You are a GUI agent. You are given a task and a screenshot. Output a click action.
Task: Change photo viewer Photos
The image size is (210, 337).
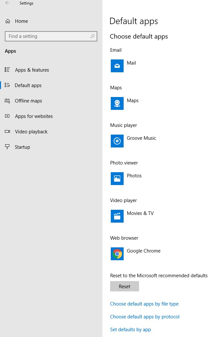point(134,176)
